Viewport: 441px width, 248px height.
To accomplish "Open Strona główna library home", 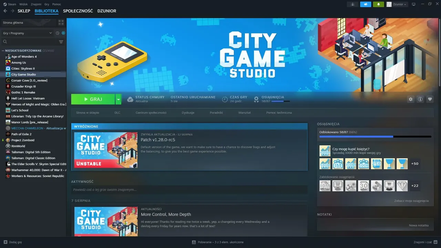I will [x=28, y=22].
